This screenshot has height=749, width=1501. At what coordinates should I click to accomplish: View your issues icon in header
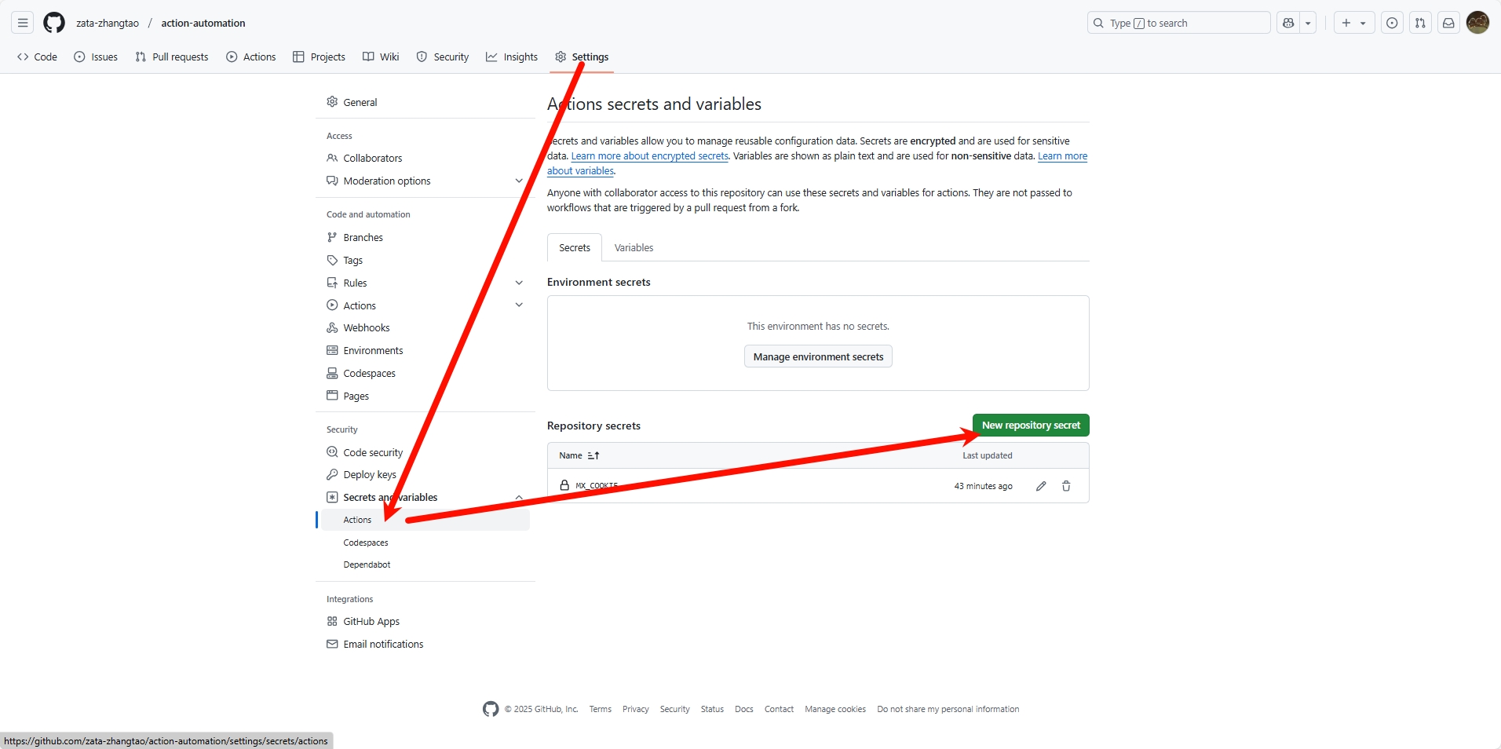point(1392,23)
